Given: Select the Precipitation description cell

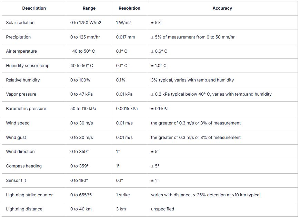Looking at the screenshot, I should [x=18, y=37].
